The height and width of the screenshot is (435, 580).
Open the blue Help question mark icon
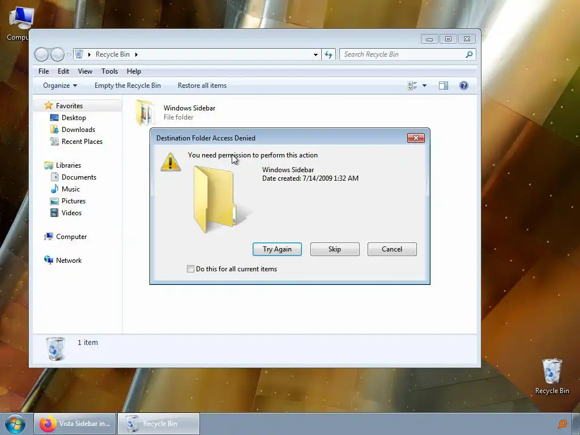point(463,86)
